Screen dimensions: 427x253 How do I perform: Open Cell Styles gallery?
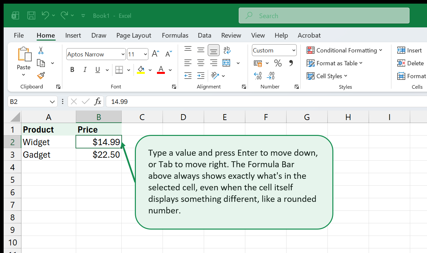pos(327,76)
